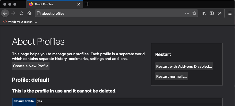
Task: Reload the current page
Action: [22, 13]
